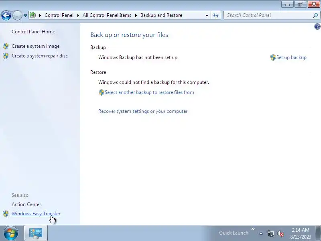Click the shield icon beside Windows Easy Transfer

click(6, 214)
